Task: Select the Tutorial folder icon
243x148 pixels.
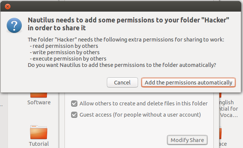Action: tap(39, 132)
